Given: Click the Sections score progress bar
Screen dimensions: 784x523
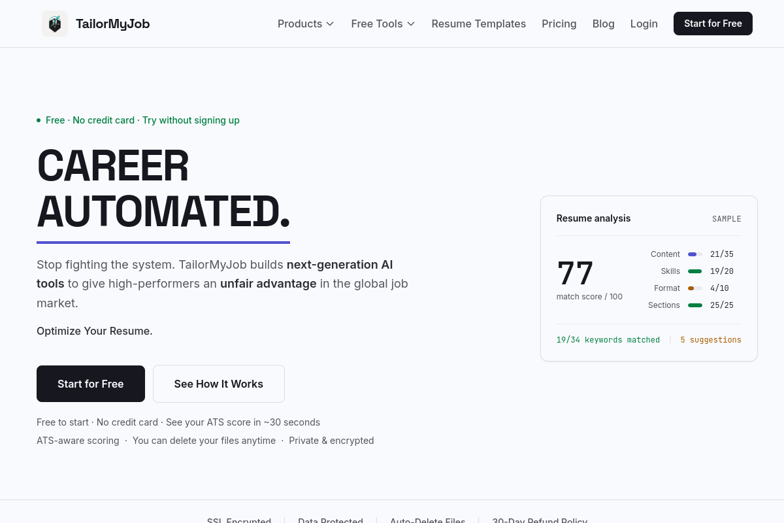Looking at the screenshot, I should (x=695, y=305).
